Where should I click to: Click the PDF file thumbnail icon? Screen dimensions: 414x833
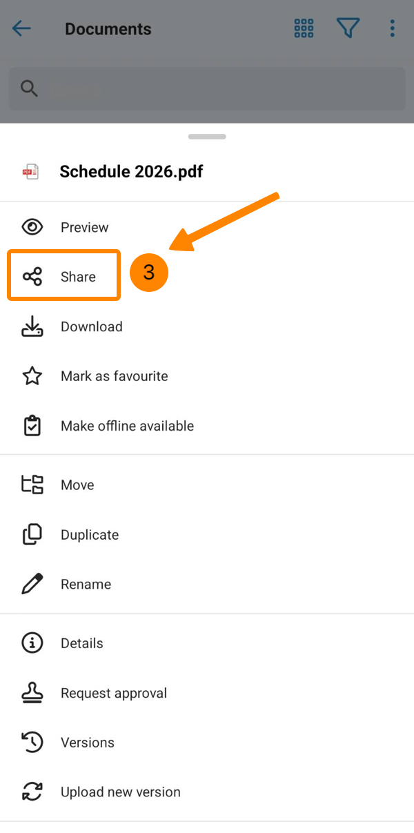tap(31, 172)
